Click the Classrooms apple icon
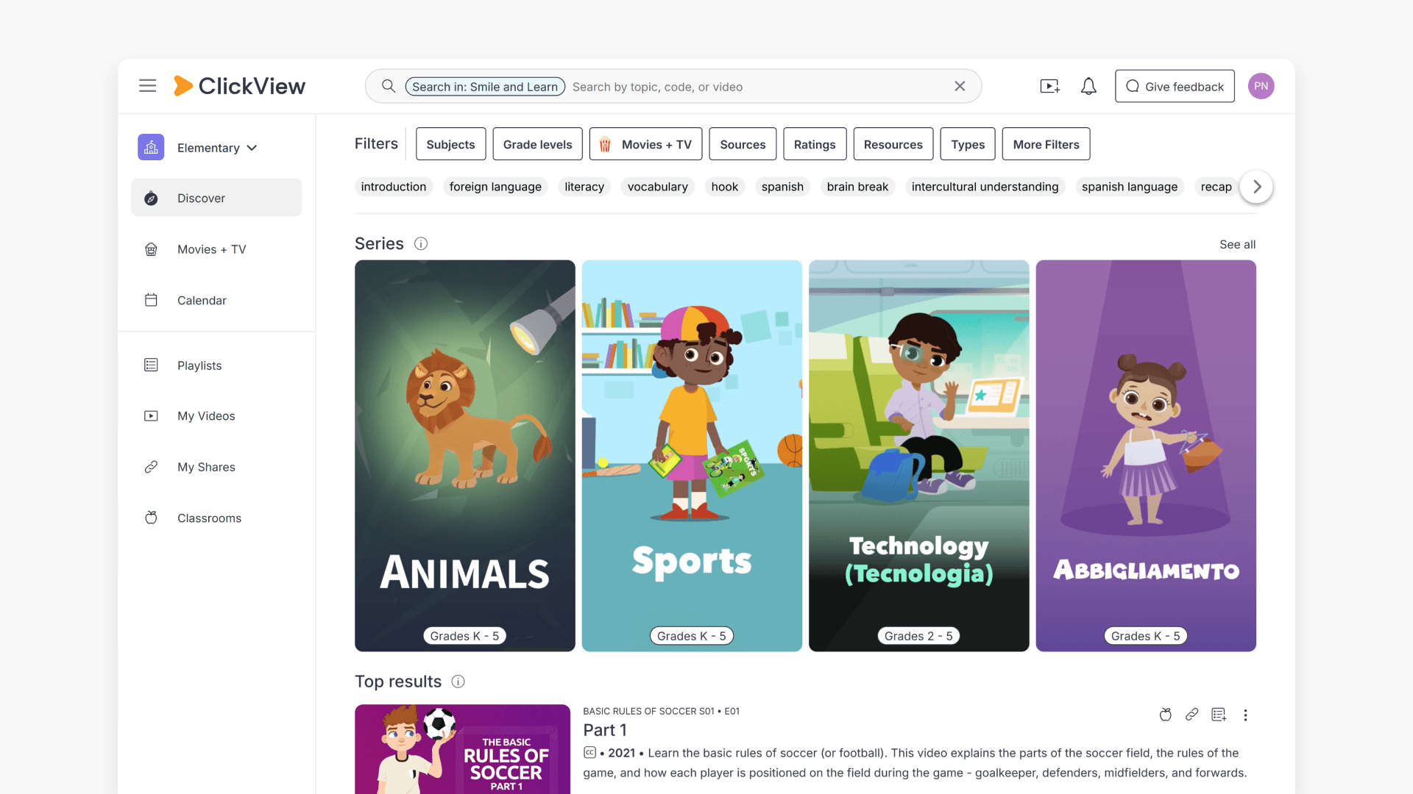Image resolution: width=1413 pixels, height=794 pixels. pos(151,518)
